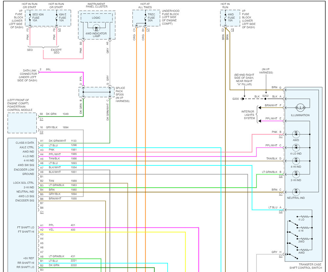328x272 pixels.
Task: Click the 'INSTRUMENT PANEL CLUSTER' heading
Action: tap(96, 5)
